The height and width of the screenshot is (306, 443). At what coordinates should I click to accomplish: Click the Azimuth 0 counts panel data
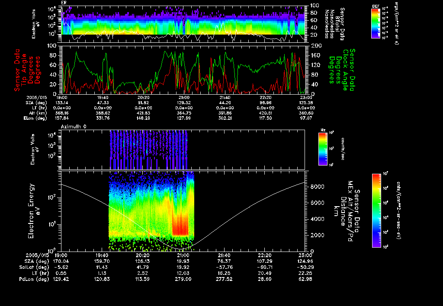pos(149,150)
